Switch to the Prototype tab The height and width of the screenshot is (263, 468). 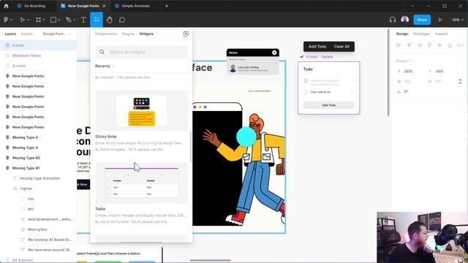(421, 34)
